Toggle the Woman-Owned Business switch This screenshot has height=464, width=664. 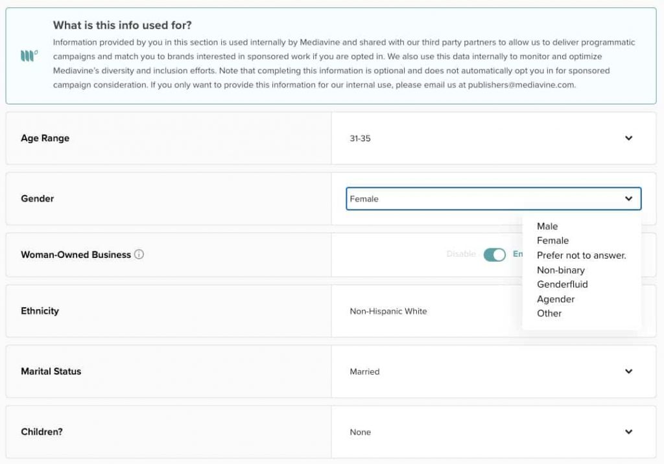[495, 254]
